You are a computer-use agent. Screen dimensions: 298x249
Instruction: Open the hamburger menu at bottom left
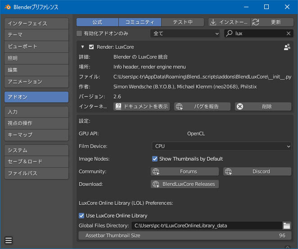[9, 240]
